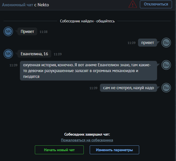The width and height of the screenshot is (176, 161).
Task: Start a chat with Начать новый чат
Action: coord(59,150)
